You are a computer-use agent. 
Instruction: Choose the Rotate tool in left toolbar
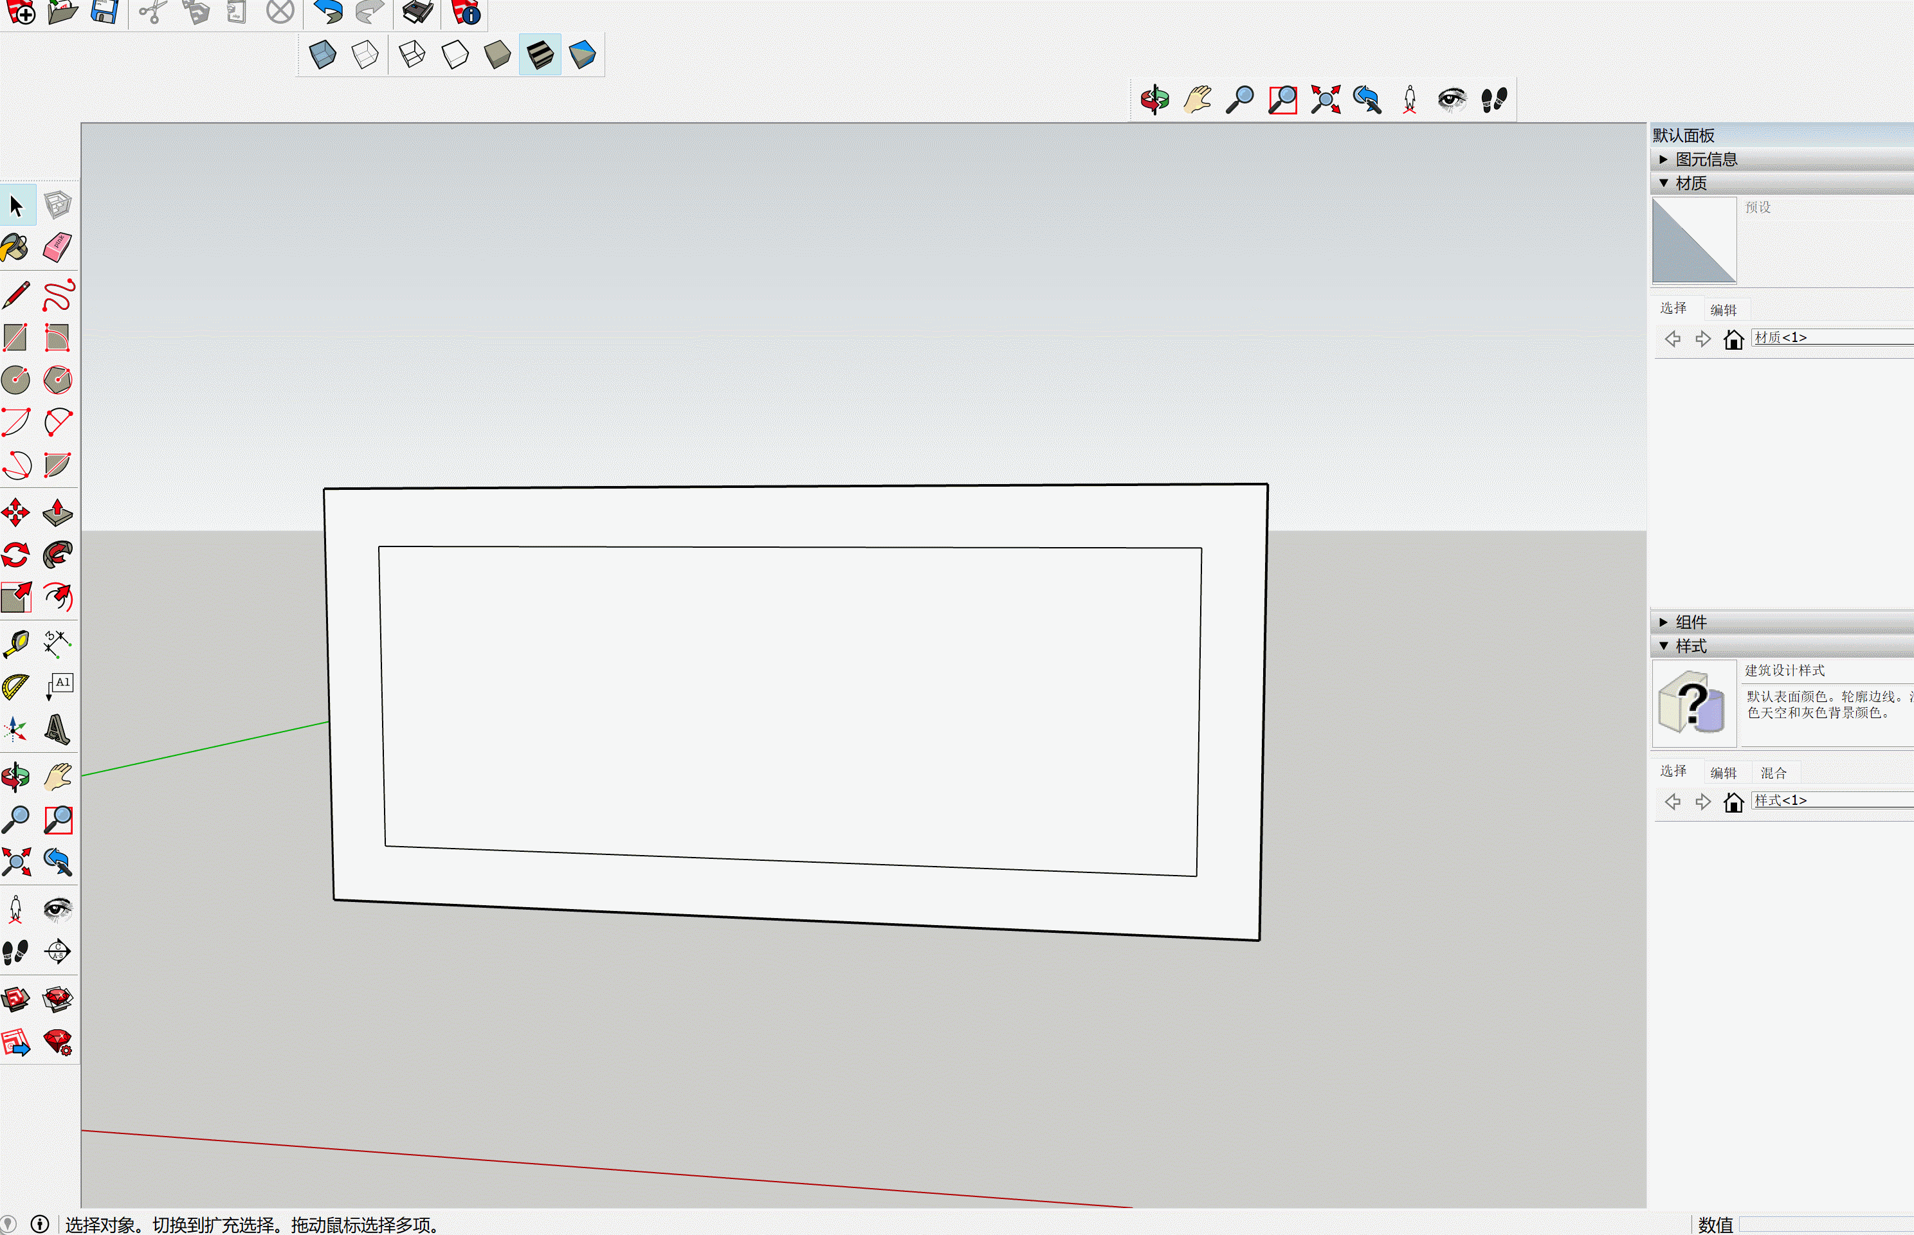tap(15, 555)
